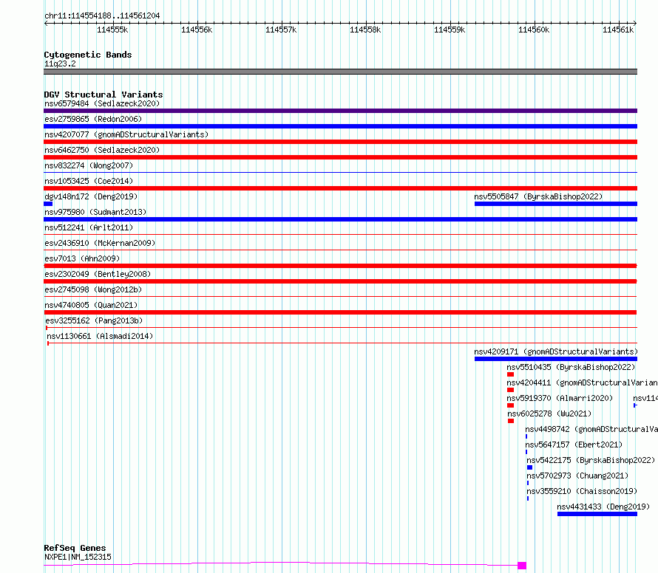Click the blue nsv4209171 variant bar
Viewport: 658px width, 573px height.
click(x=556, y=359)
